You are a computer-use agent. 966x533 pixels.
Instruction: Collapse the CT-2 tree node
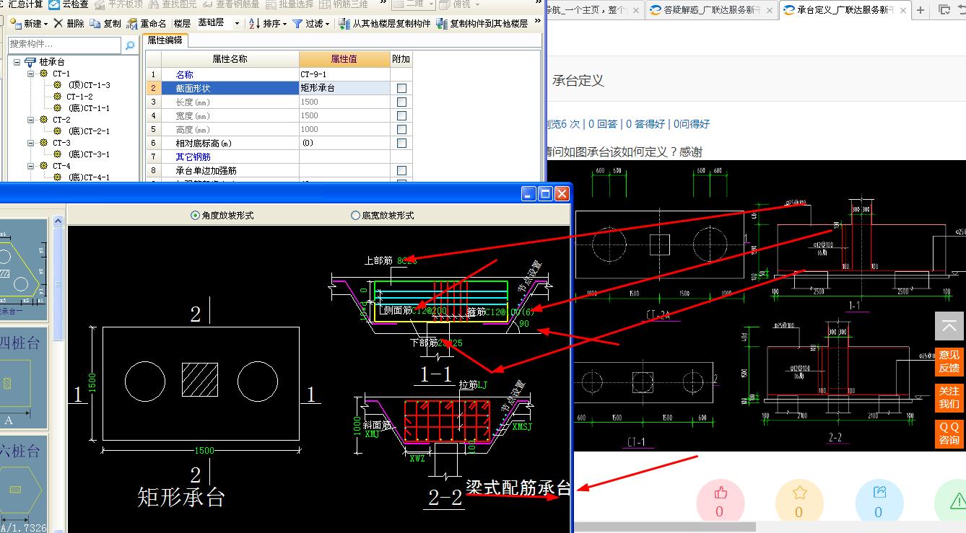pyautogui.click(x=31, y=120)
